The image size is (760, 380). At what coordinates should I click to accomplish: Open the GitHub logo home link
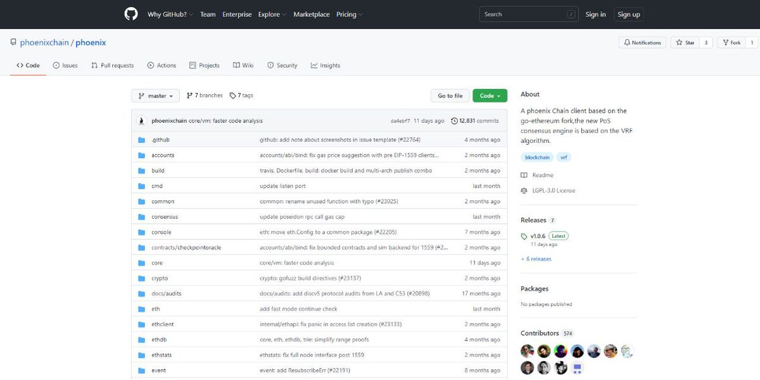(x=131, y=14)
